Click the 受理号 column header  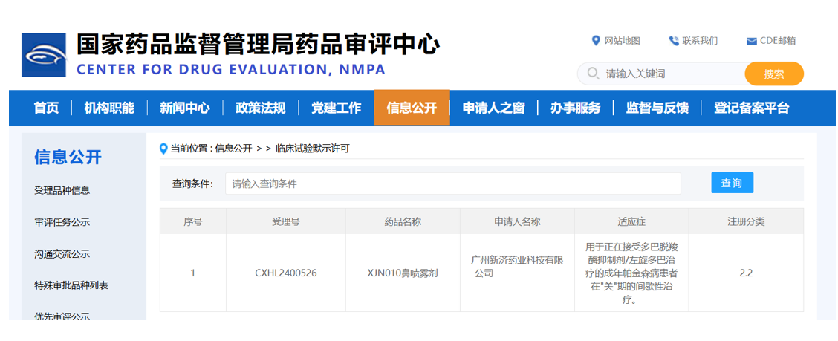pos(286,221)
